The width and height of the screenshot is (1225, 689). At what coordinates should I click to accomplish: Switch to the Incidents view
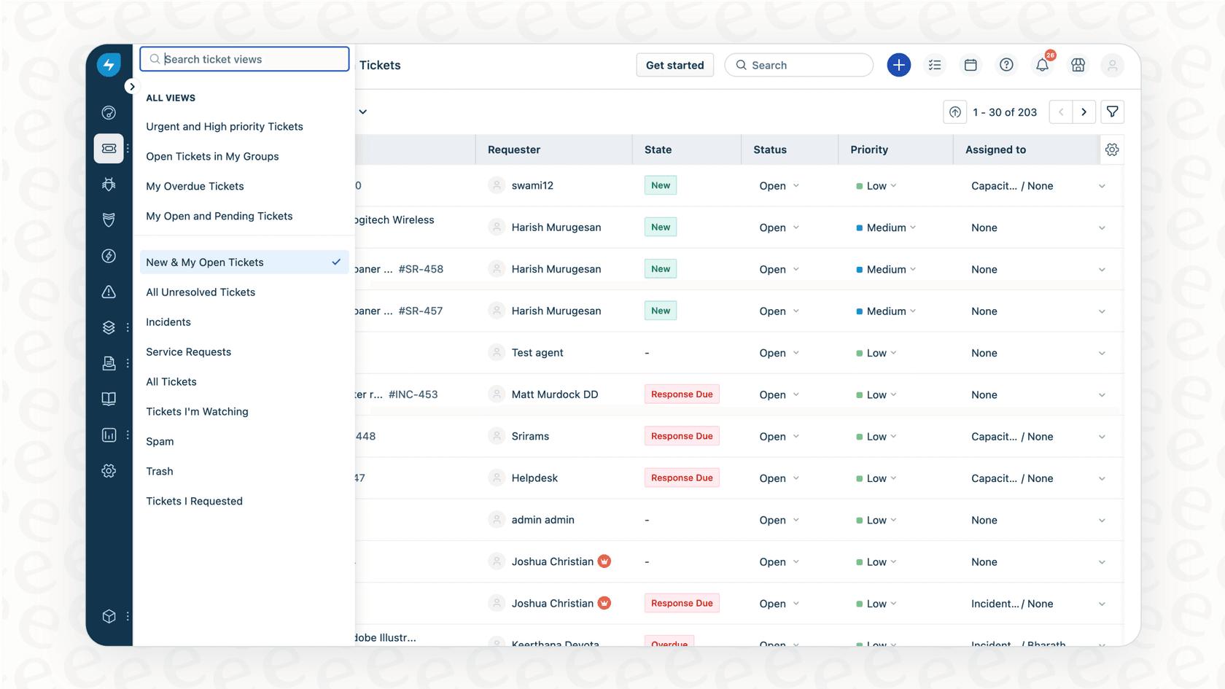(x=168, y=322)
